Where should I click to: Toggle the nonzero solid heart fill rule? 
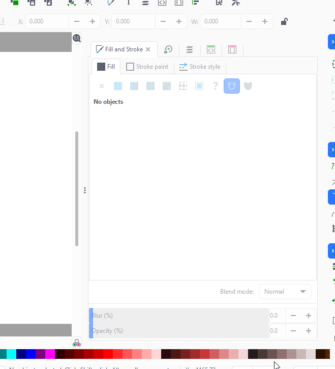click(248, 86)
